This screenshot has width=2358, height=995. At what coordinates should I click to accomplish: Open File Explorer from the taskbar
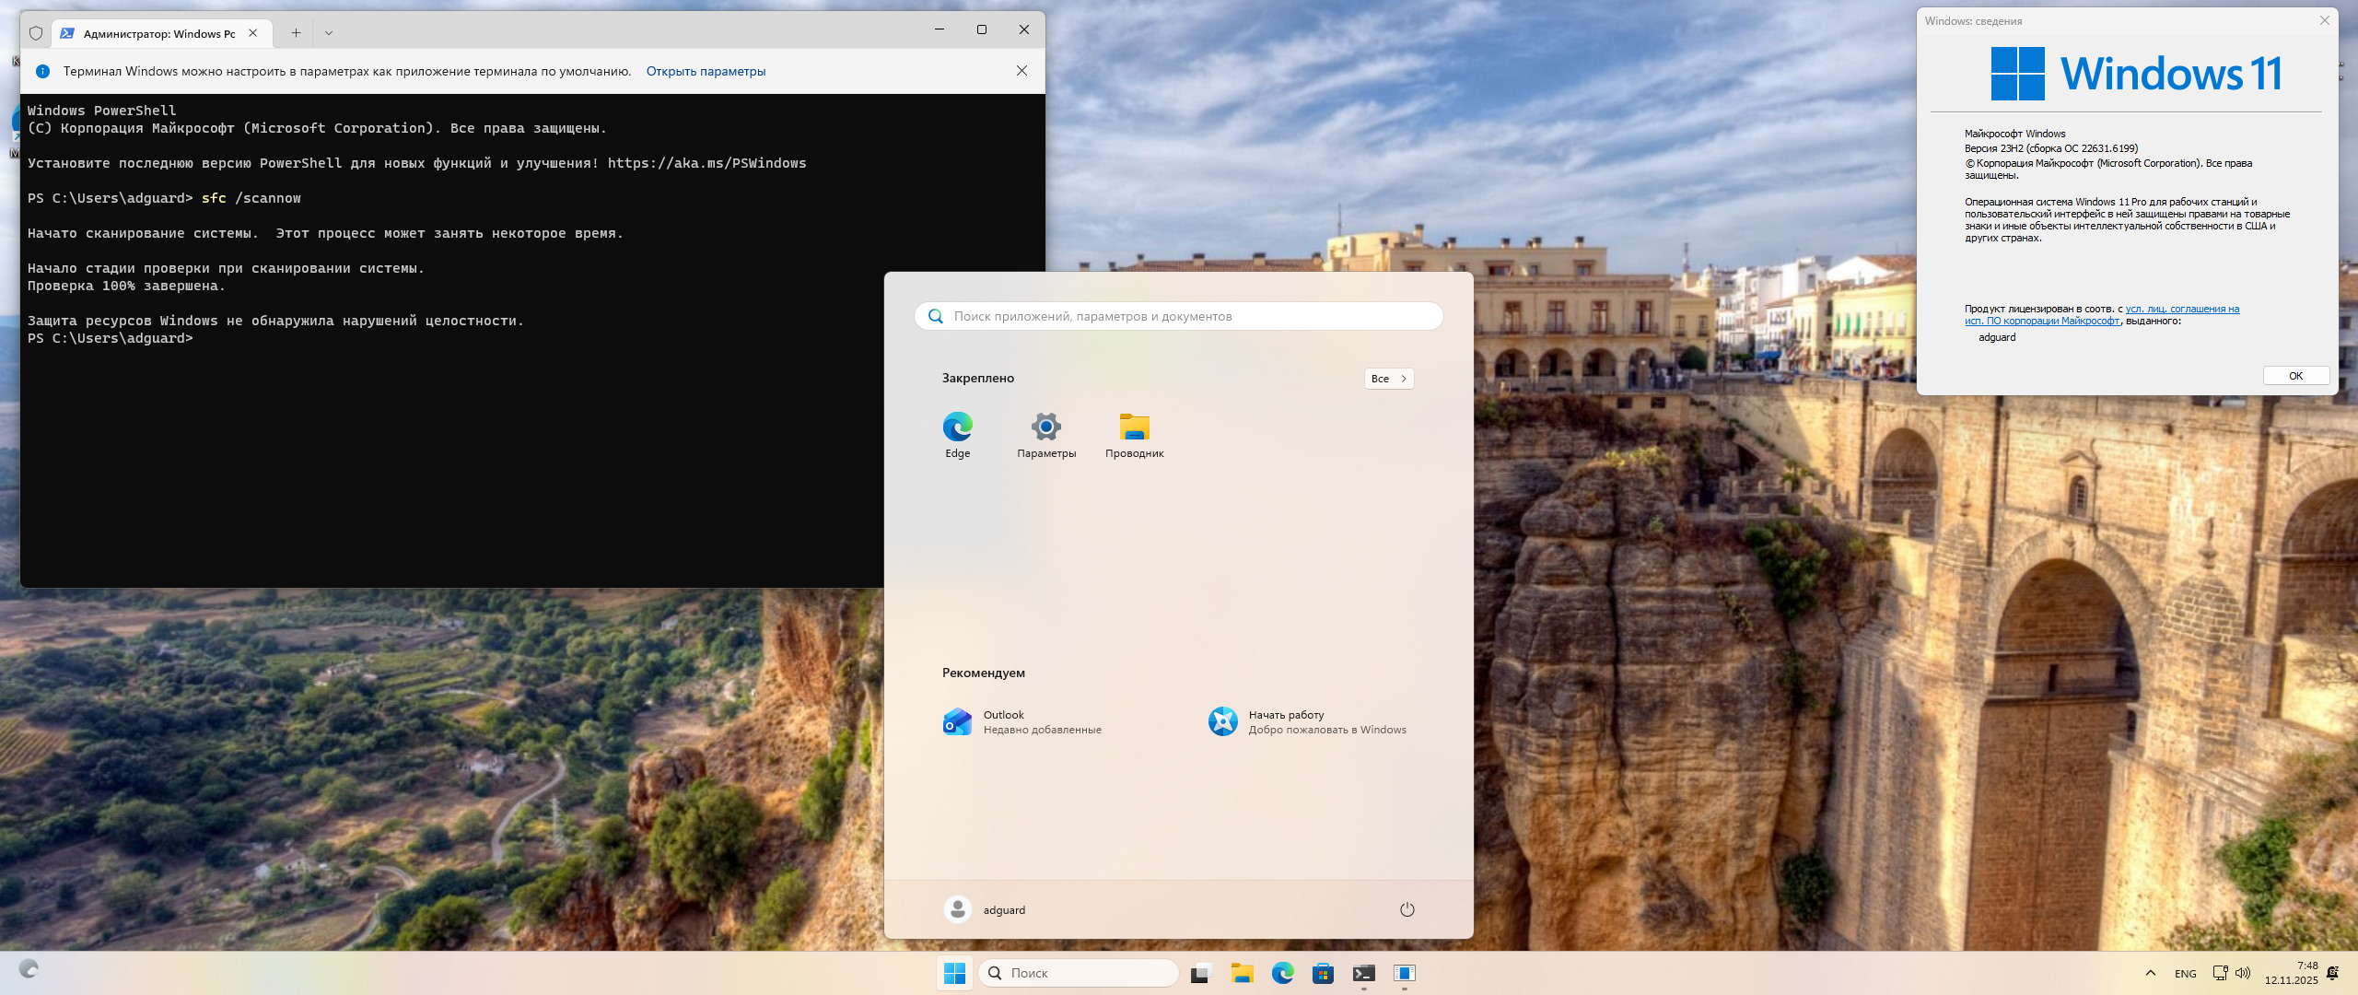(x=1243, y=973)
